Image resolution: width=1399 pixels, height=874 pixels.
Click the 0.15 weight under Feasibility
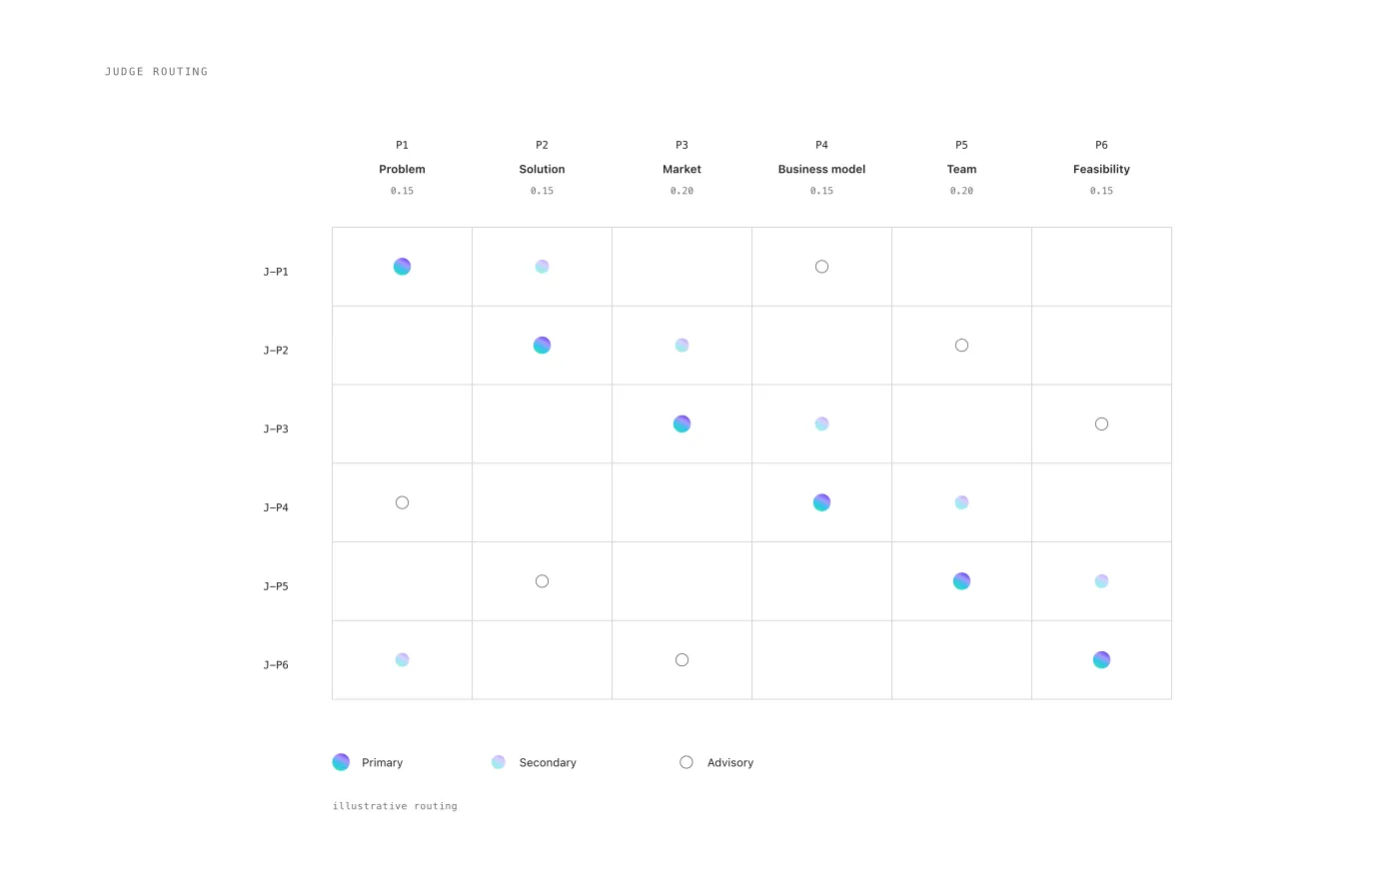pyautogui.click(x=1101, y=191)
